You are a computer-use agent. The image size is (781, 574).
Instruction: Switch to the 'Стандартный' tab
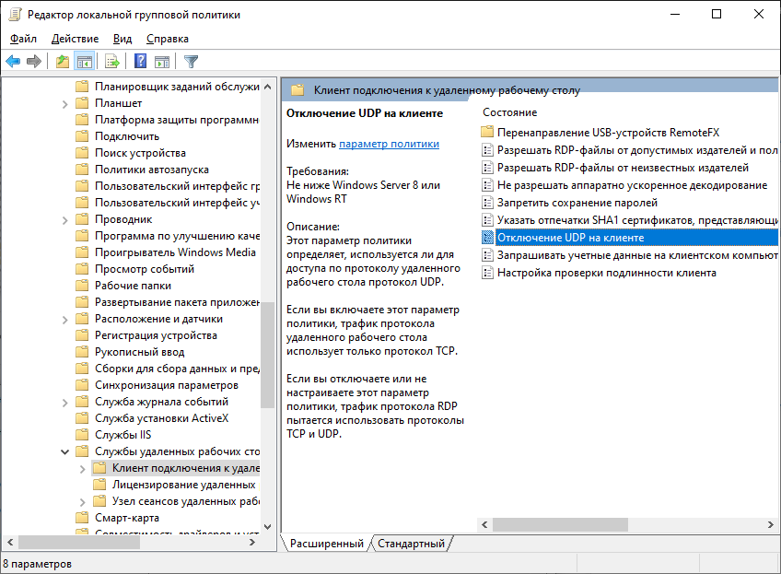tap(411, 544)
